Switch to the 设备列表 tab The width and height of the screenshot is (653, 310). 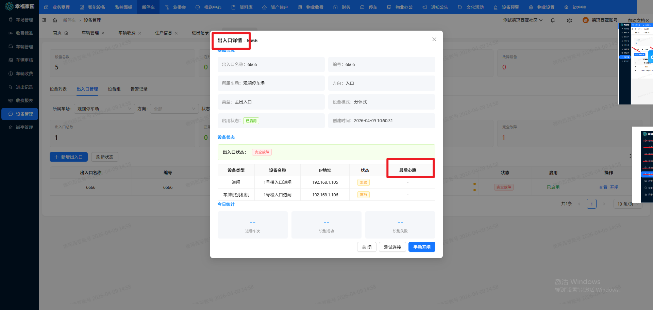58,89
